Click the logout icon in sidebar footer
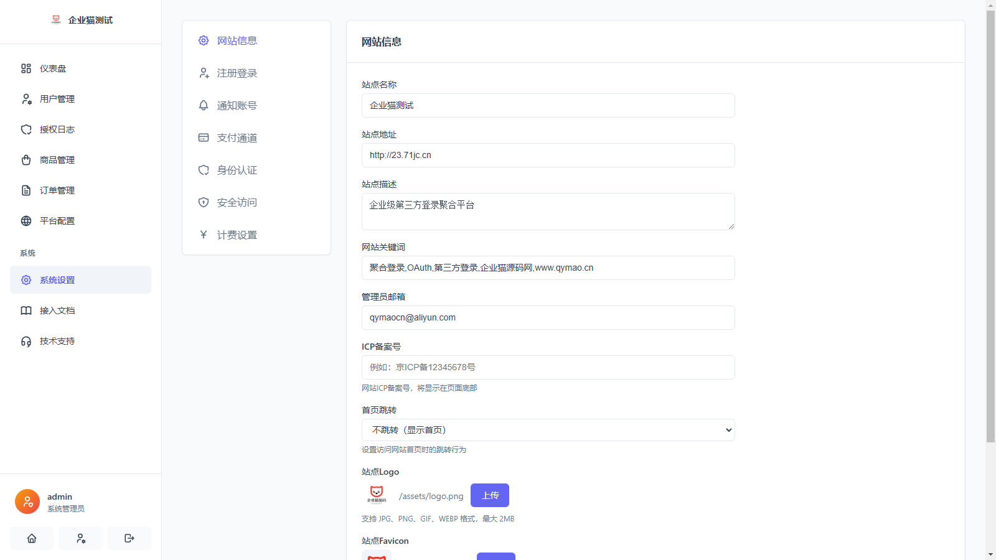Viewport: 996px width, 560px height. tap(129, 538)
